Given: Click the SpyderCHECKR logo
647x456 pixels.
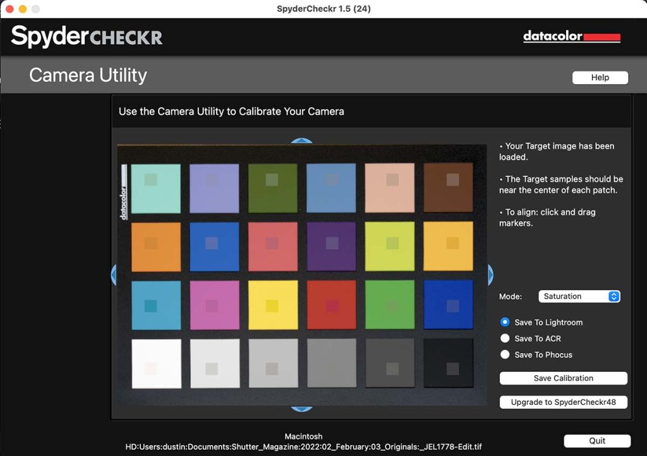Looking at the screenshot, I should point(87,37).
